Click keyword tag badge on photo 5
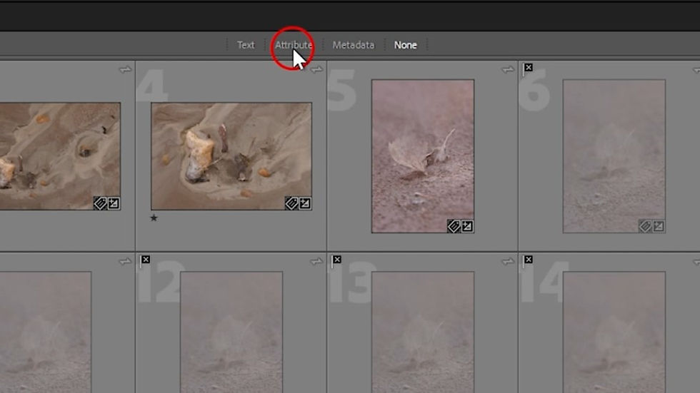 [x=454, y=226]
